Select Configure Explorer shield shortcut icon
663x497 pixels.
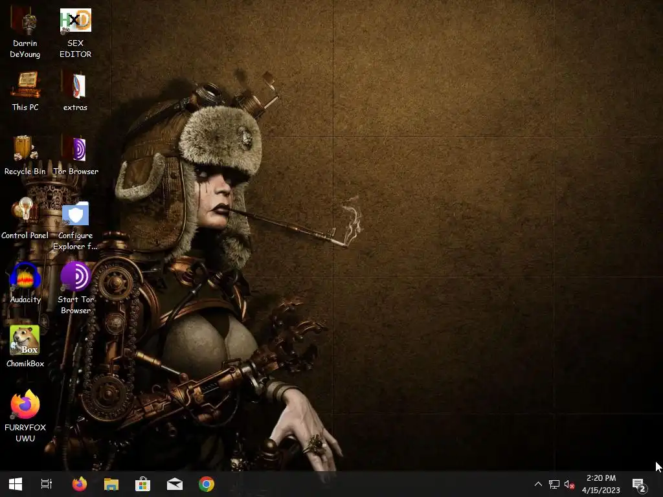(x=75, y=214)
